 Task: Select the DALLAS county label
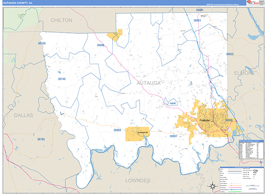tap(23, 115)
